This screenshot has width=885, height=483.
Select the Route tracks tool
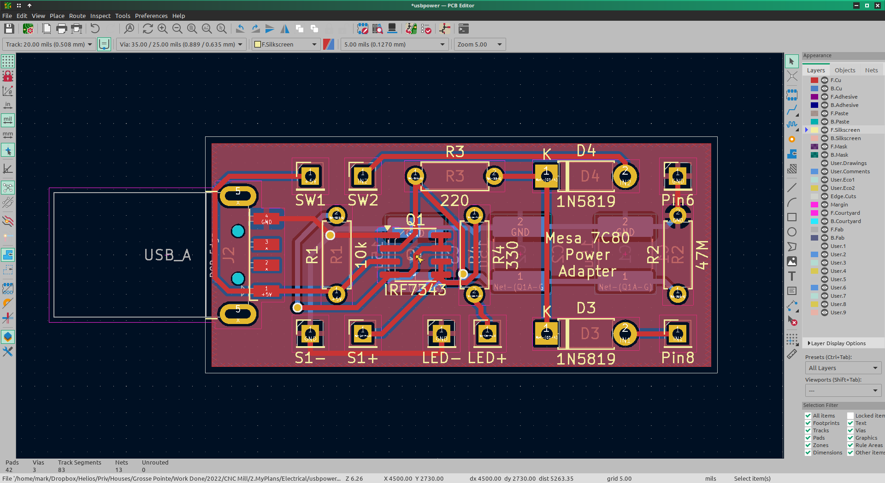point(791,110)
